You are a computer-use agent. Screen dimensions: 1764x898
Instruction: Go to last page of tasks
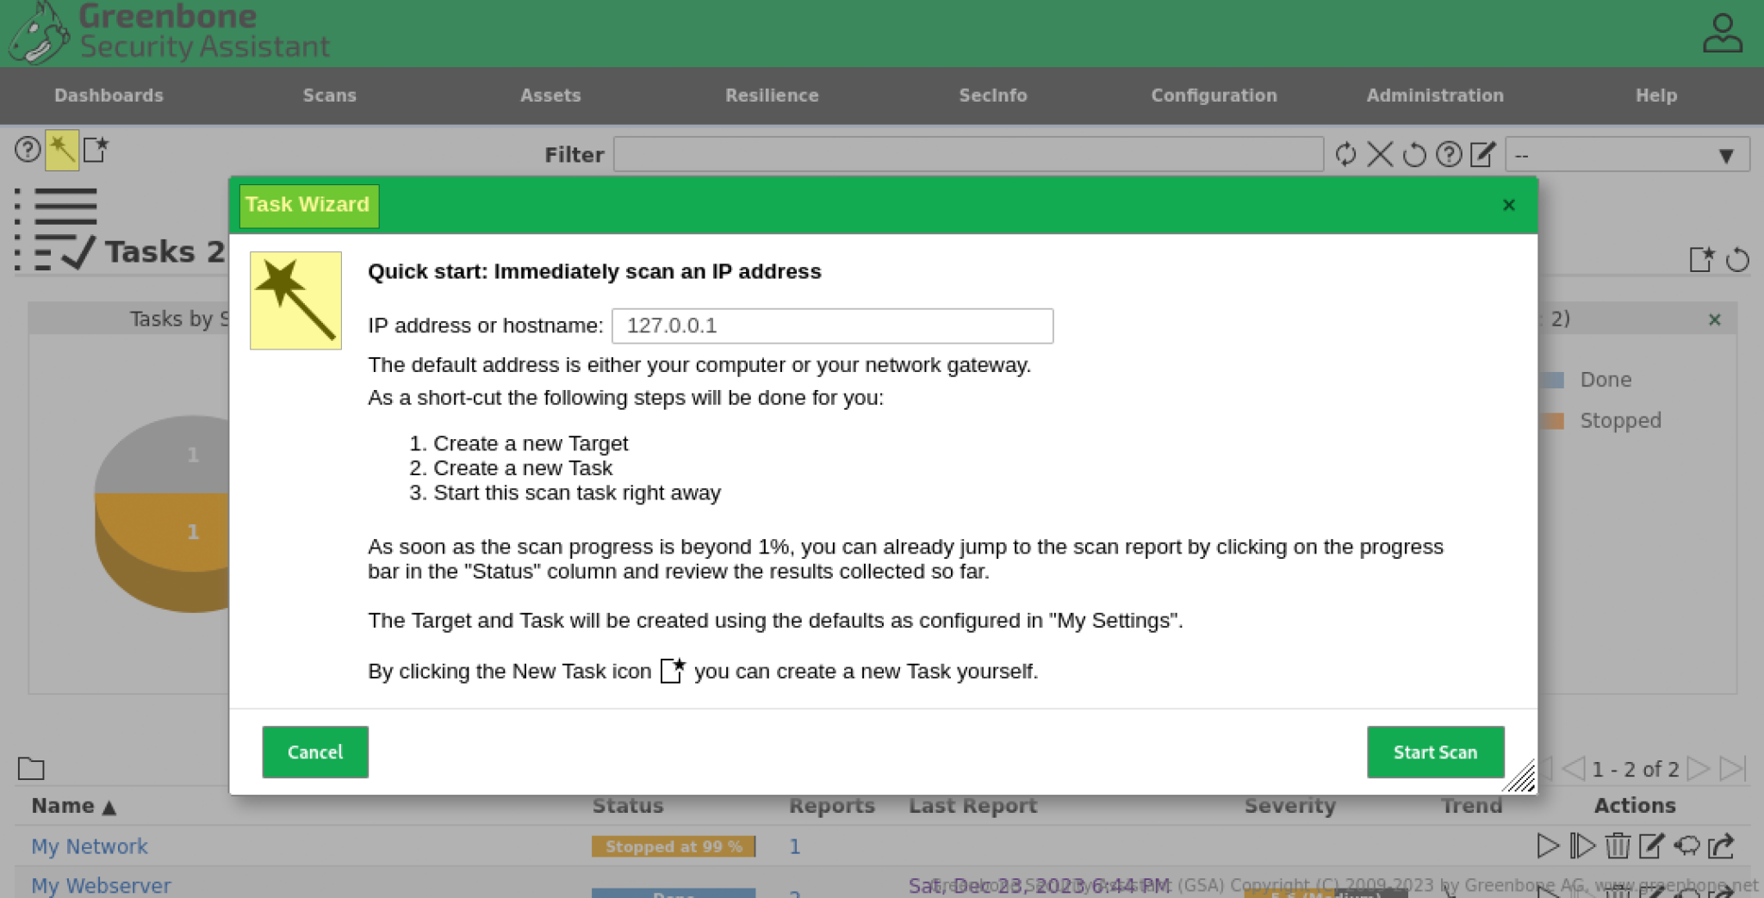point(1731,768)
